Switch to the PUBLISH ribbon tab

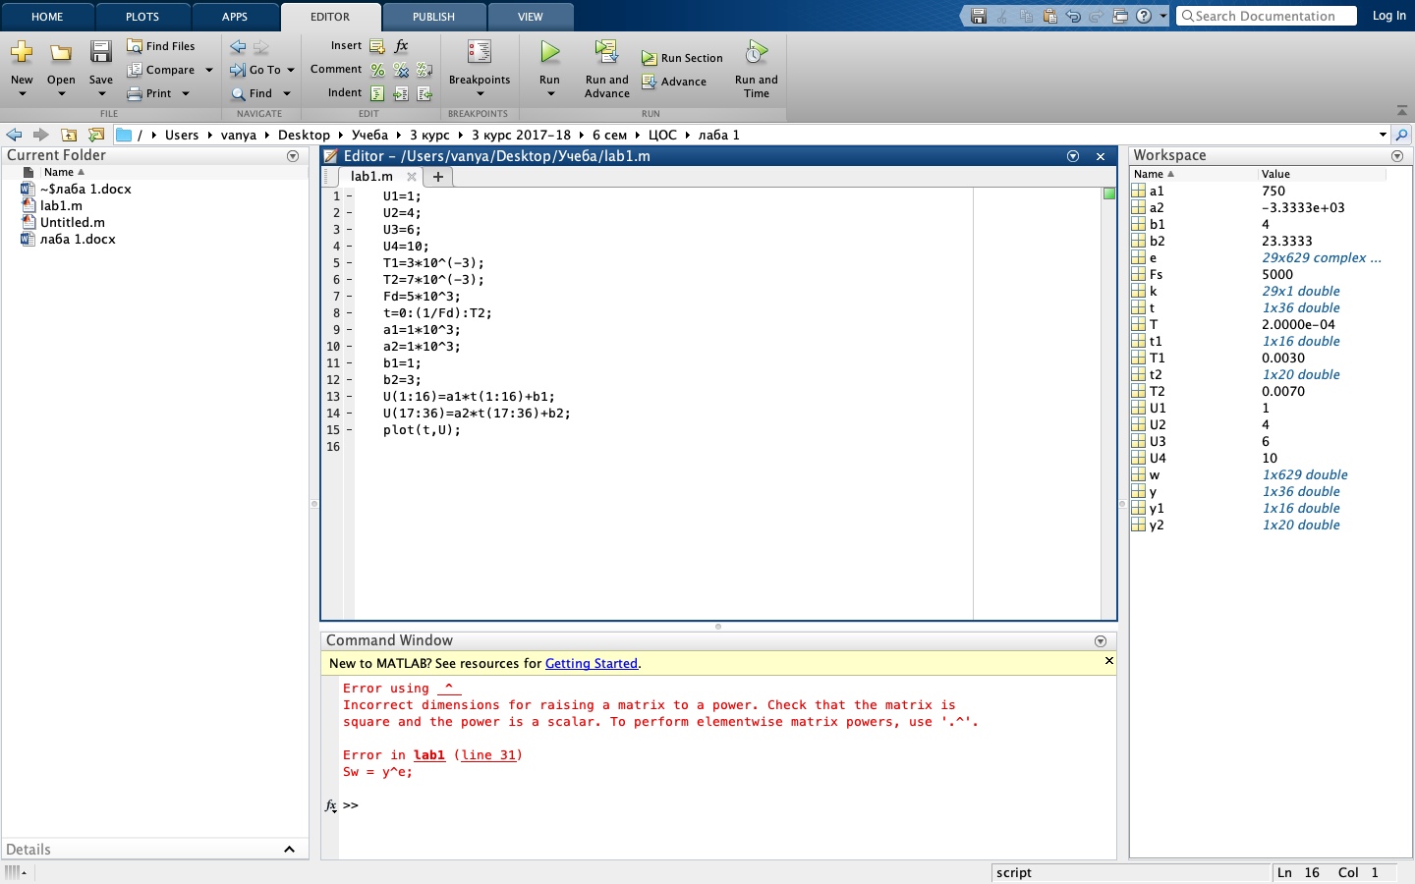[x=433, y=16]
